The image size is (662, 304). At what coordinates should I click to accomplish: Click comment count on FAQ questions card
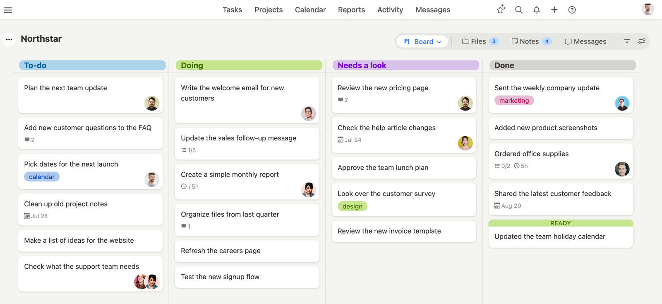[29, 140]
